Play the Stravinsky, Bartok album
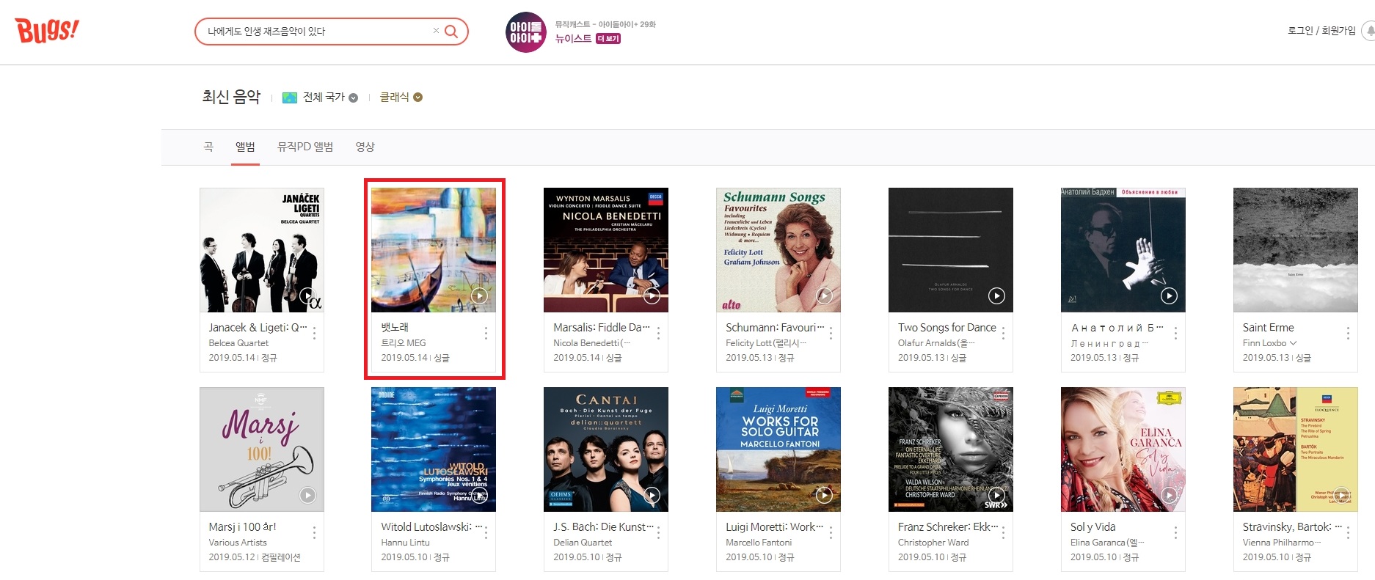The width and height of the screenshot is (1375, 580). click(x=1341, y=496)
